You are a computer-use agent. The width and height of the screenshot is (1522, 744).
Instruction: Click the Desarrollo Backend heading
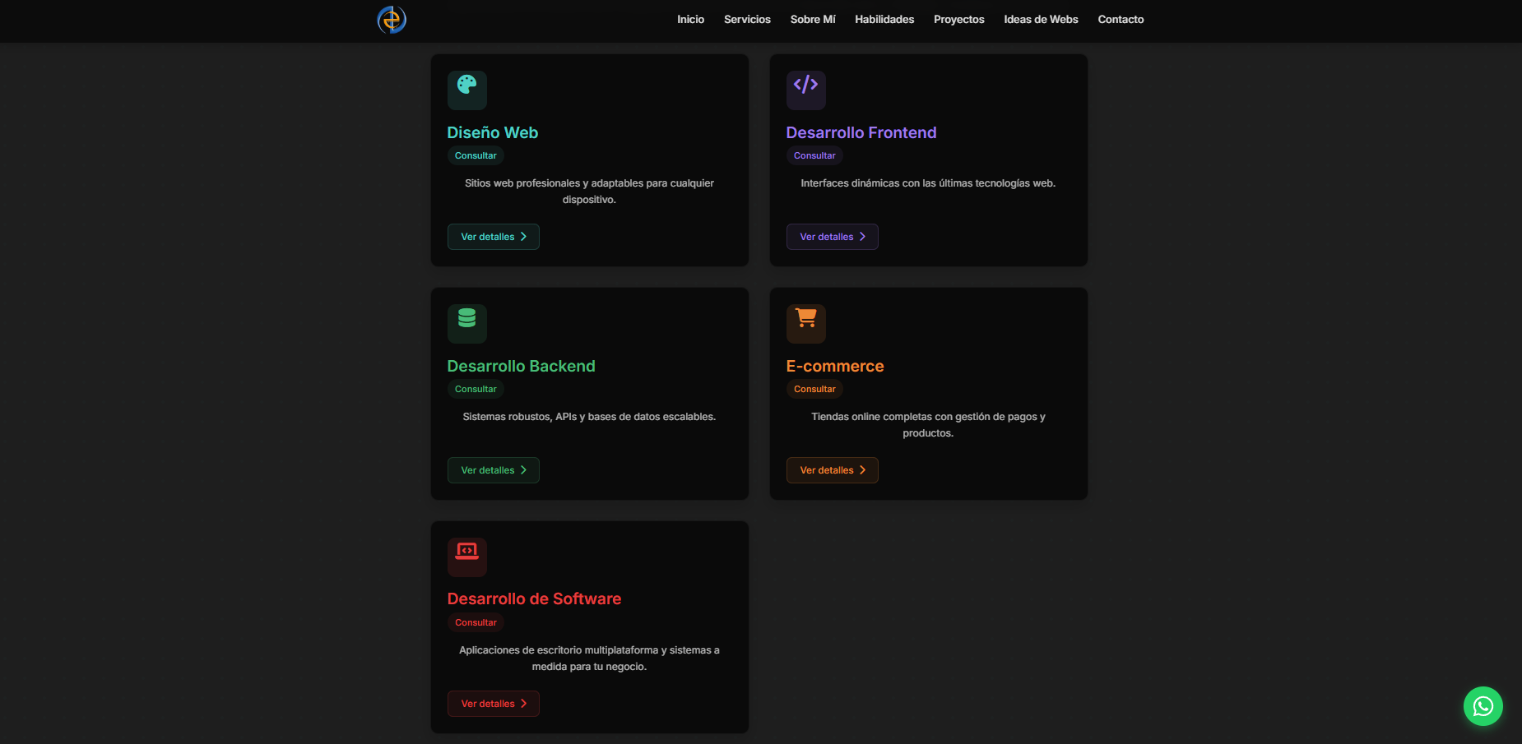coord(521,366)
